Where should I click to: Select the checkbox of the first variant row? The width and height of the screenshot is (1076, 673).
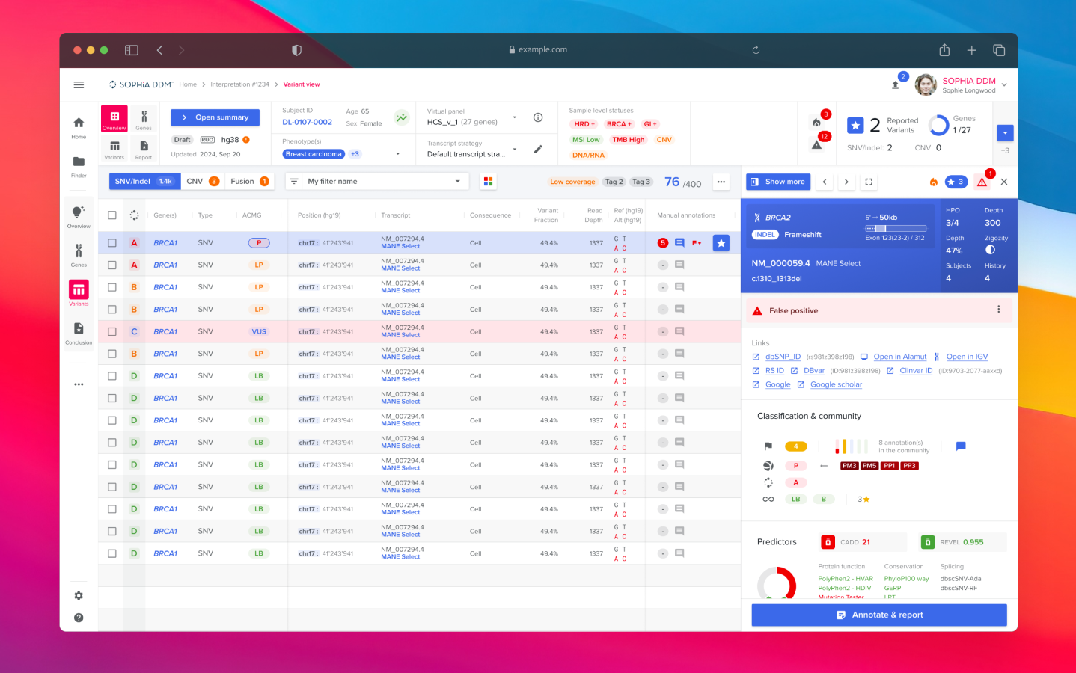pos(112,243)
